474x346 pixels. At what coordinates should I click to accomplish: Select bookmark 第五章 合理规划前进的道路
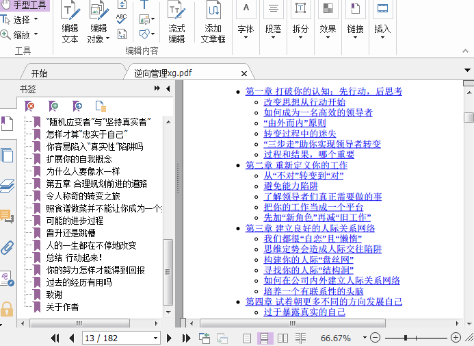pyautogui.click(x=96, y=184)
